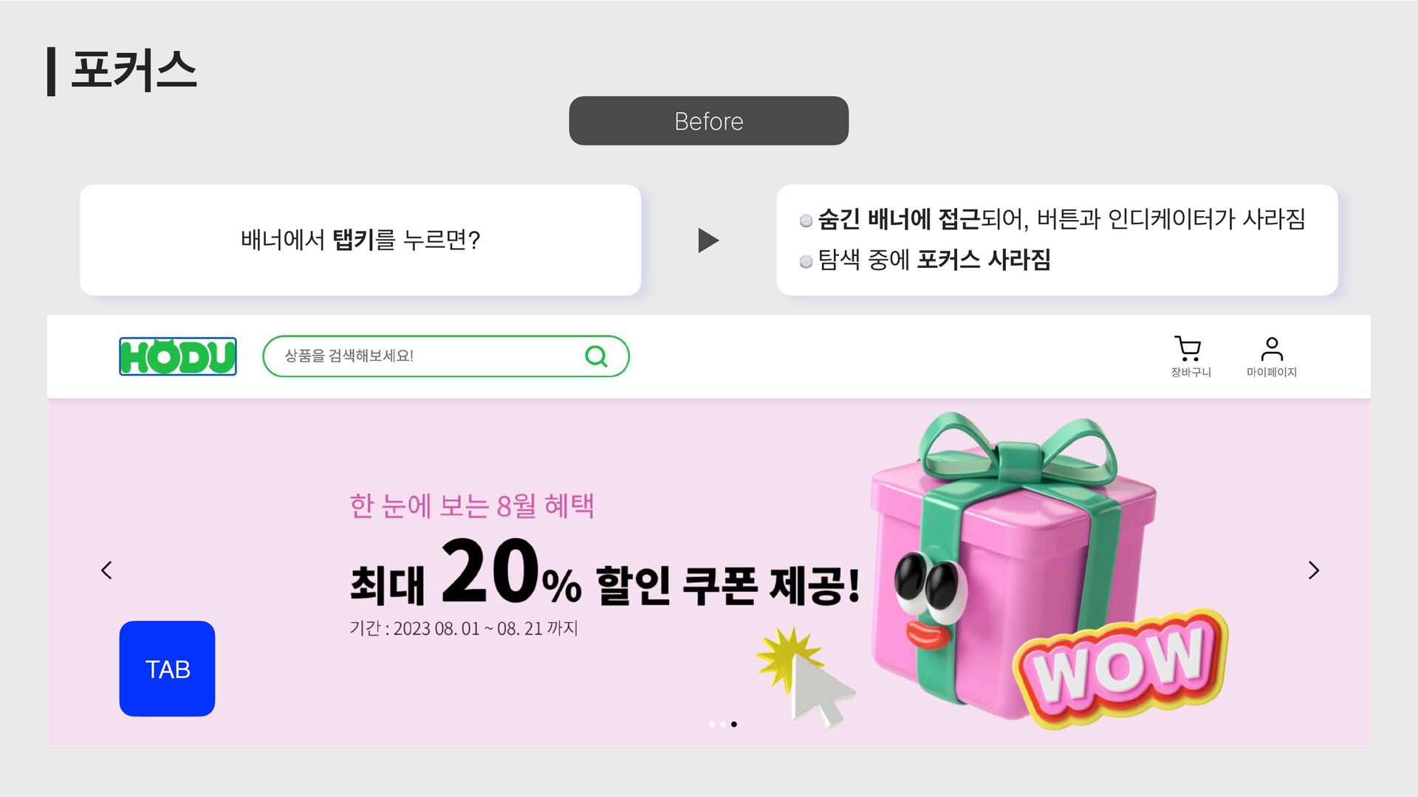Click the Before label button

point(709,121)
